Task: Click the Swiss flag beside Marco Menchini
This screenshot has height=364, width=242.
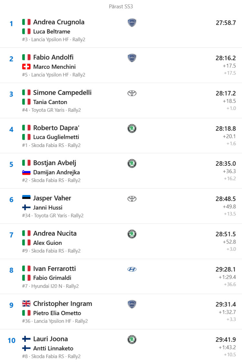Action: (x=26, y=67)
